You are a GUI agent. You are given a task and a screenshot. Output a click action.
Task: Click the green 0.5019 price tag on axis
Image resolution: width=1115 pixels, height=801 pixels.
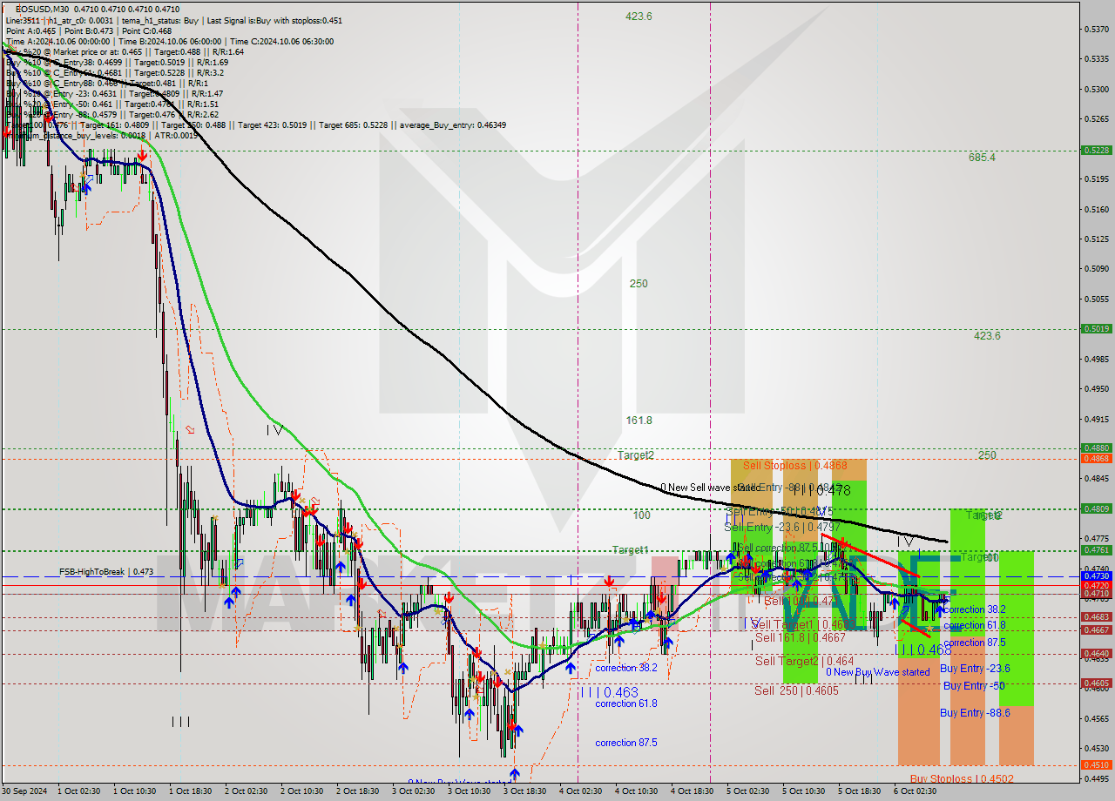pyautogui.click(x=1095, y=328)
